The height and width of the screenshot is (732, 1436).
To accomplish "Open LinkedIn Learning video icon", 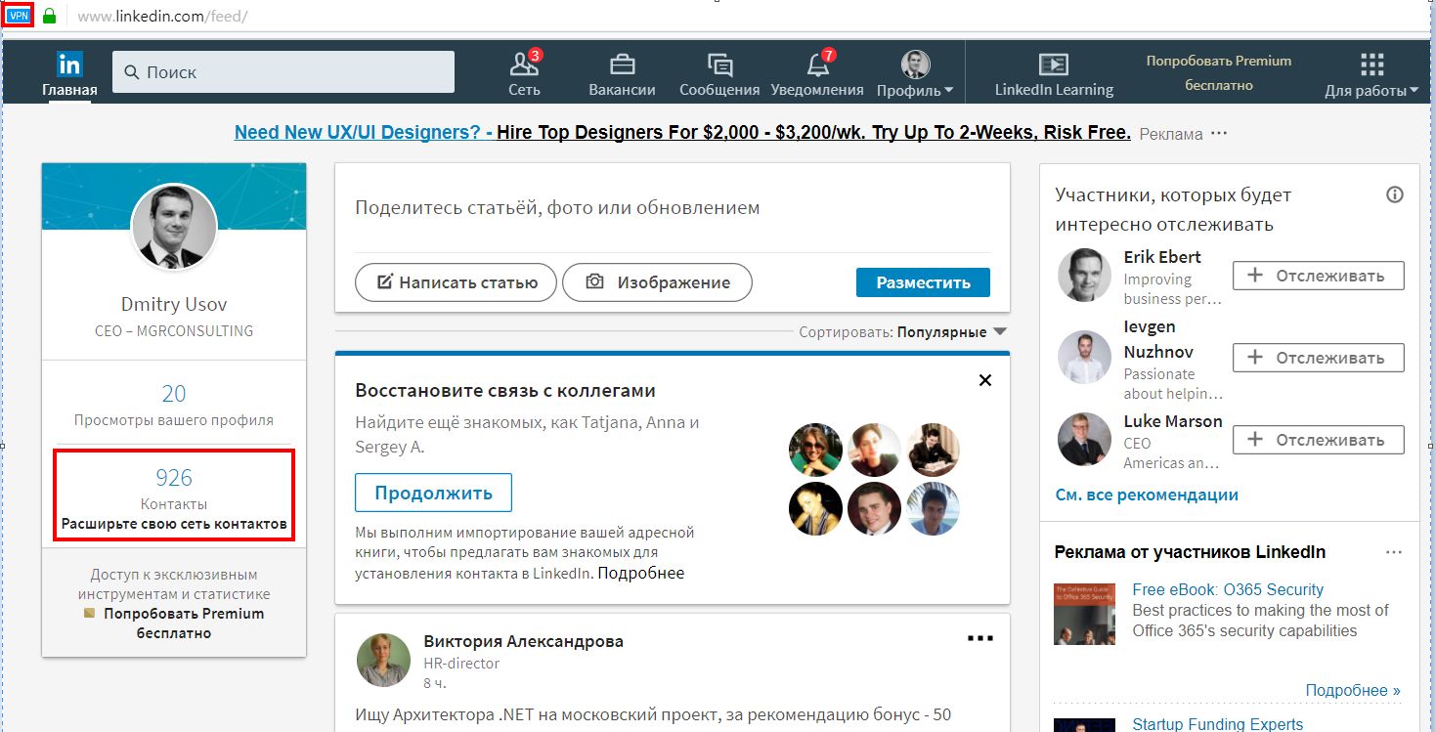I will [x=1054, y=65].
